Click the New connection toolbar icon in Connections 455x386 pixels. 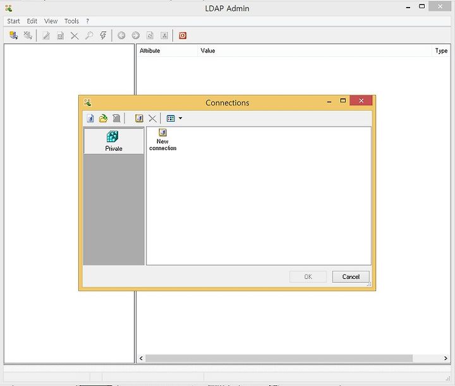point(139,118)
